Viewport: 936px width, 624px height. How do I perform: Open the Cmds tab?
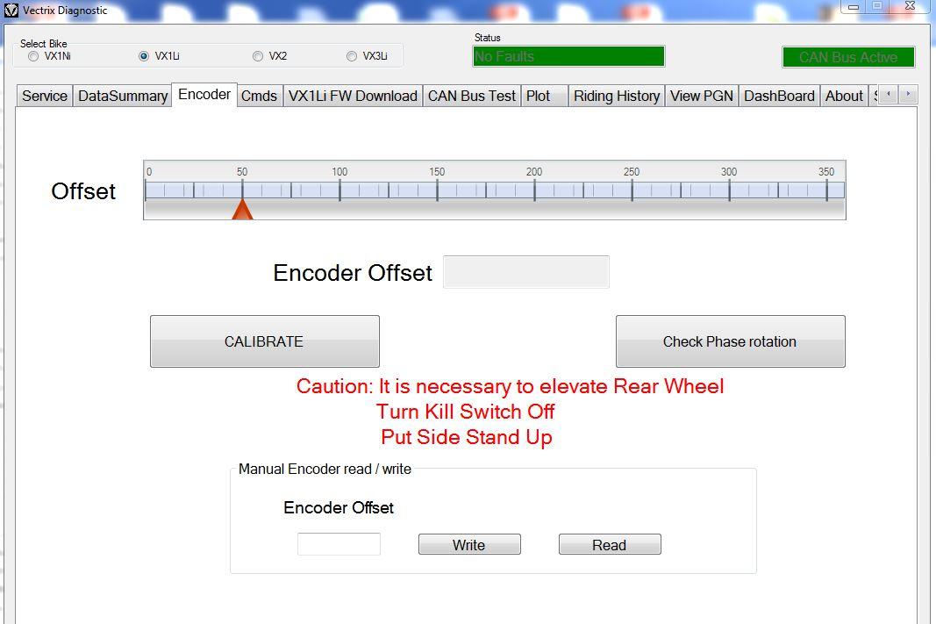coord(259,97)
